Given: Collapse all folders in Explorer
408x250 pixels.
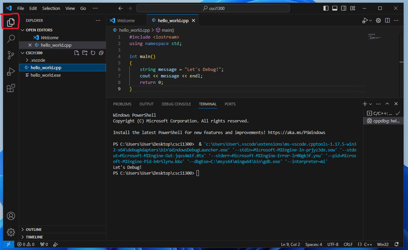Looking at the screenshot, I should tap(101, 53).
